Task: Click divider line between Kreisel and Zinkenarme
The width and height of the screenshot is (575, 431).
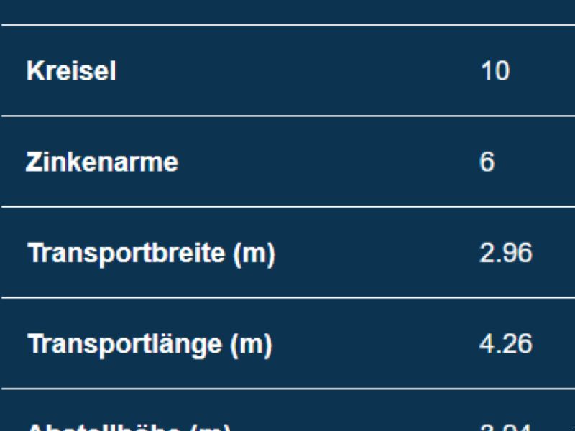Action: pos(287,116)
